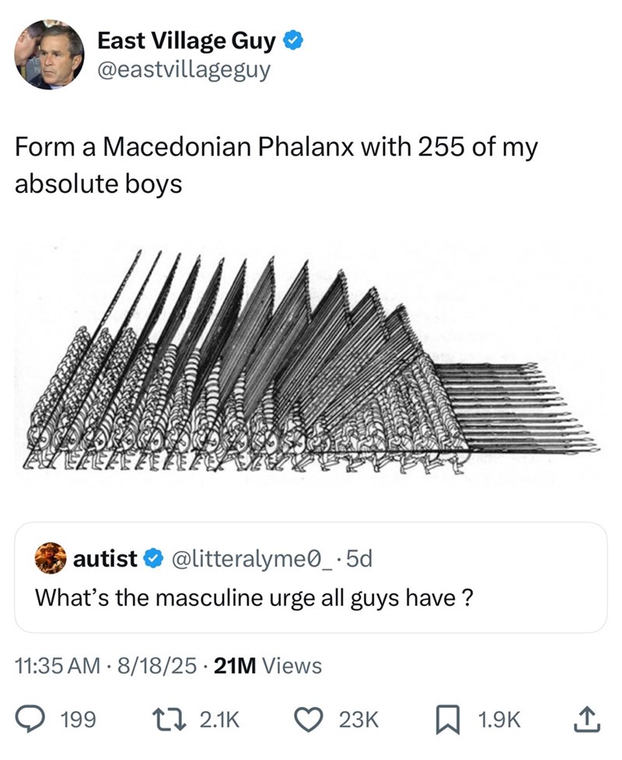Select the autist display name
The image size is (622, 760).
pyautogui.click(x=105, y=558)
